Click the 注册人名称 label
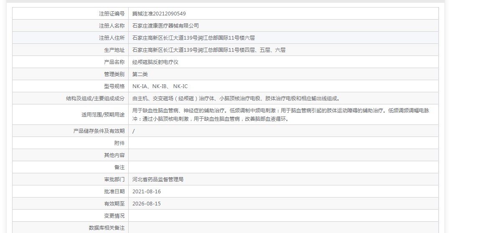 click(112, 26)
